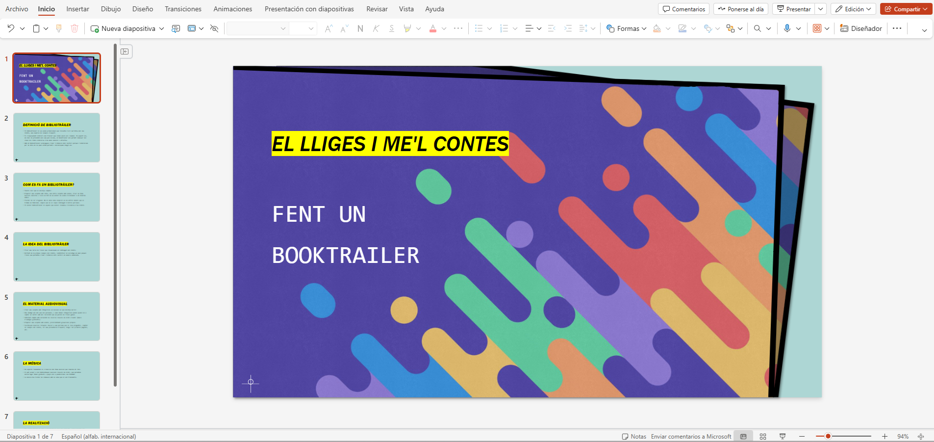Toggle numbered list

point(504,28)
